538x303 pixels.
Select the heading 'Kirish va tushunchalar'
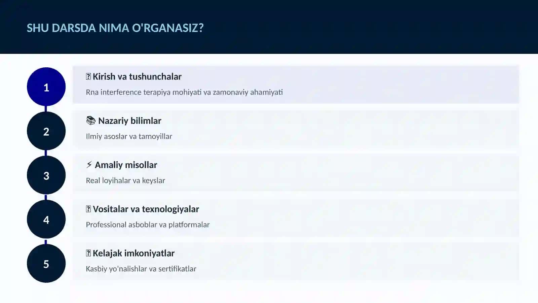137,76
